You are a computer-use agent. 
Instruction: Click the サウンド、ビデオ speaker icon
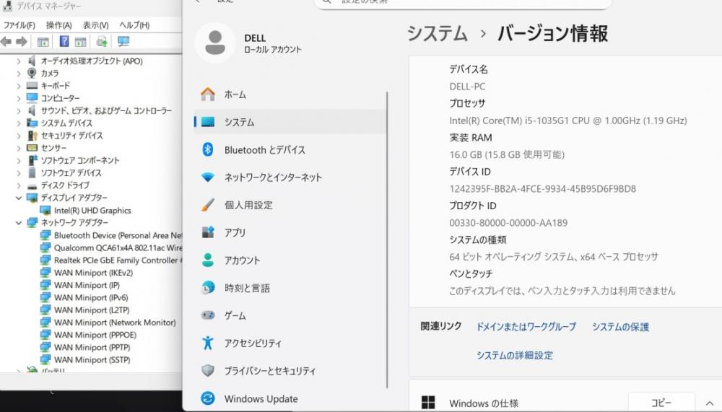[32, 110]
